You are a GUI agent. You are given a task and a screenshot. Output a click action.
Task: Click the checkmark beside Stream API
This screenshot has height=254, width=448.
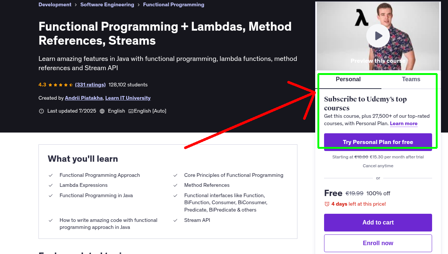point(175,220)
